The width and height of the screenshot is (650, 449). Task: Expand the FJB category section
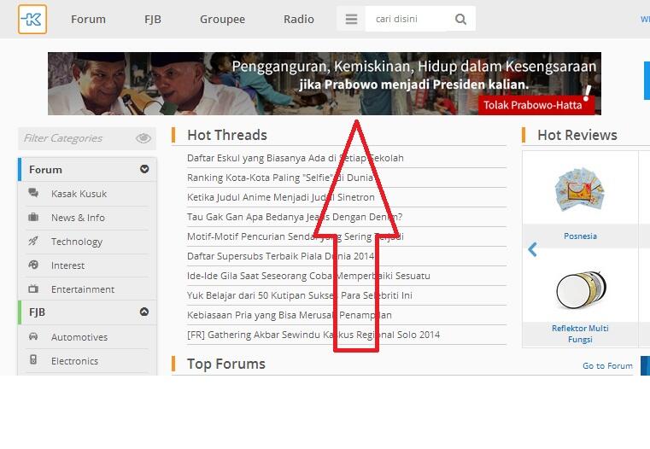144,312
